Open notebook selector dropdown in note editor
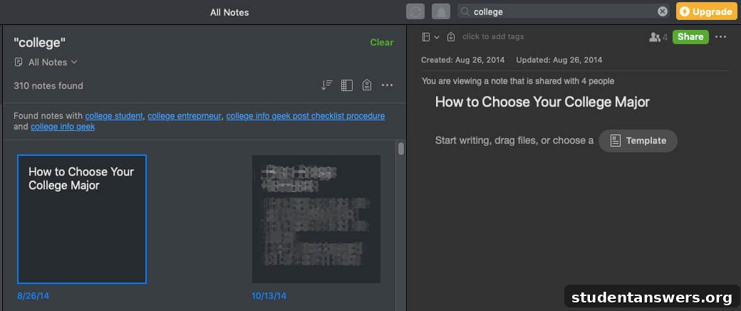The height and width of the screenshot is (311, 741). click(430, 37)
